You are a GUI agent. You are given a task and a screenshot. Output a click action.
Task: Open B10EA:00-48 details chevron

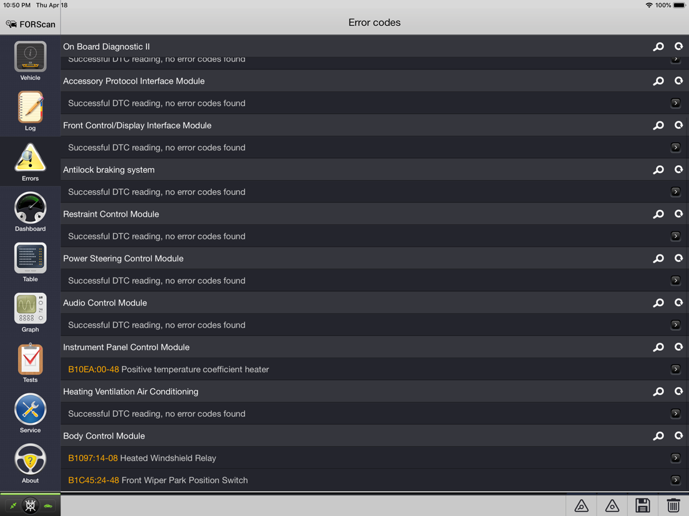(x=675, y=369)
